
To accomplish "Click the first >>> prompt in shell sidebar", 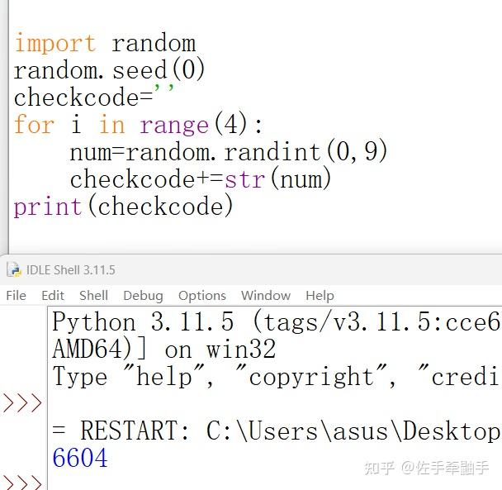I will [22, 403].
